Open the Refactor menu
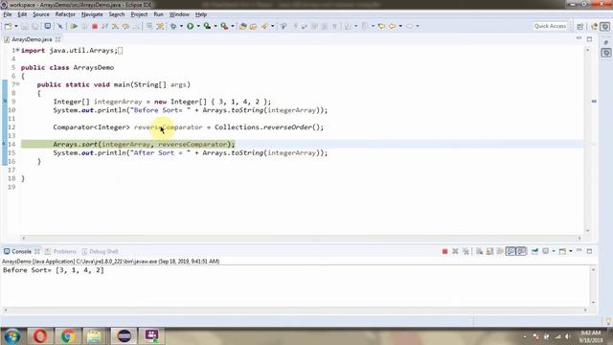The image size is (613, 345). coord(65,14)
